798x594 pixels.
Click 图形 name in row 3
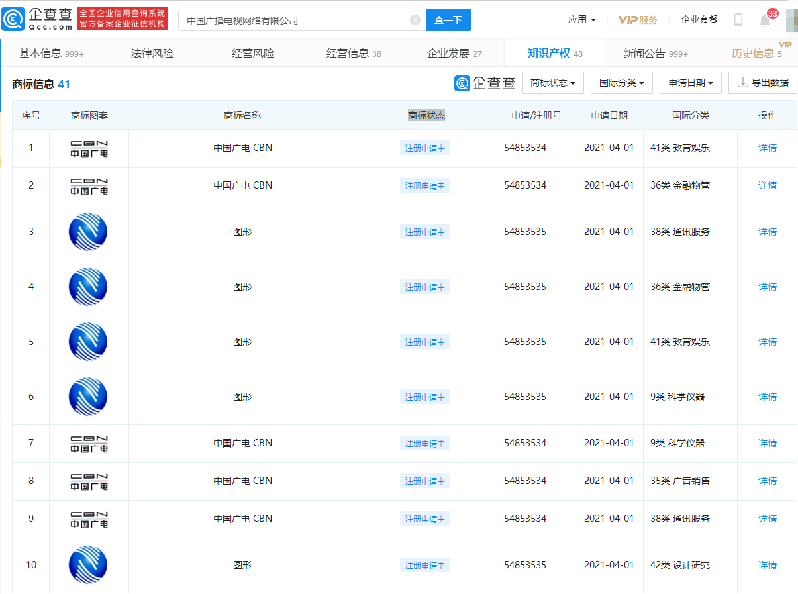click(x=242, y=232)
